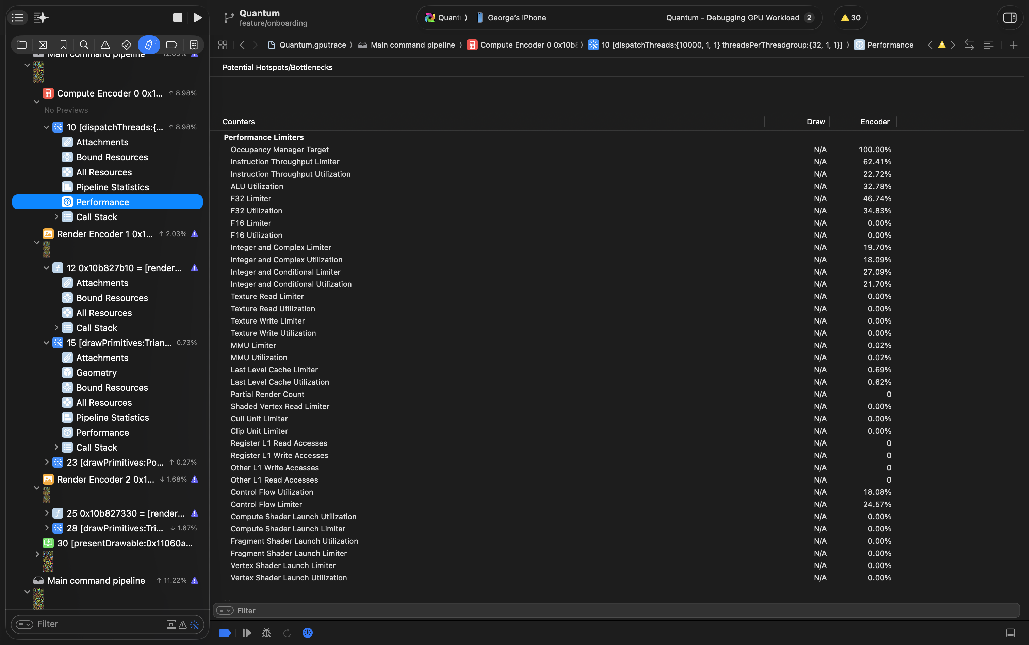Click the continue execution icon in debug bar
The height and width of the screenshot is (645, 1029).
pos(246,633)
